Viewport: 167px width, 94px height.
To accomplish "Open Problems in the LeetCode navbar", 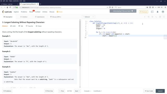I will point(24,12).
